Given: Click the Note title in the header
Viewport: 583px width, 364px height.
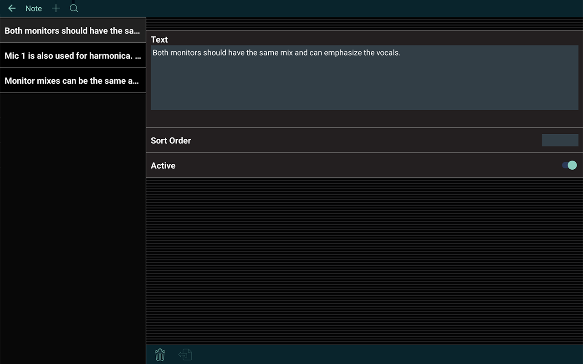Looking at the screenshot, I should [x=33, y=8].
